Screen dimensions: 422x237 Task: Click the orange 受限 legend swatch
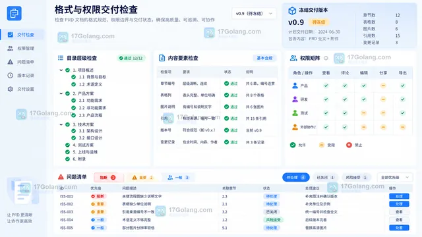[322, 145]
